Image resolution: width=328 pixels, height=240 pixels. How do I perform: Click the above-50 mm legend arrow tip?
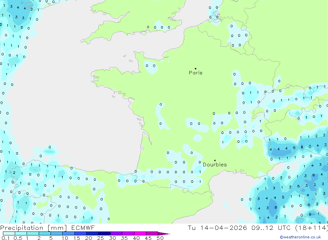tap(164, 234)
